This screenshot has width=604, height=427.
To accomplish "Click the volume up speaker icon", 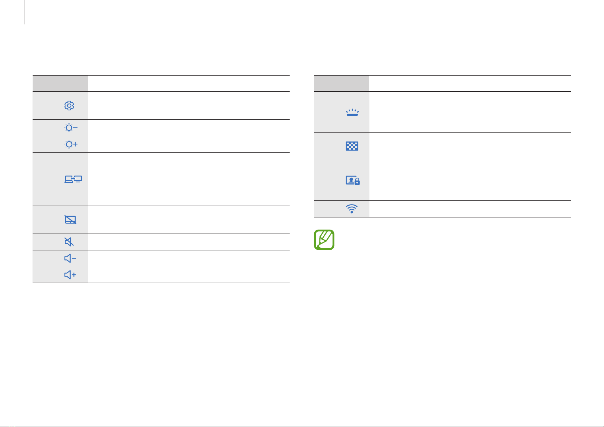I will pyautogui.click(x=70, y=275).
